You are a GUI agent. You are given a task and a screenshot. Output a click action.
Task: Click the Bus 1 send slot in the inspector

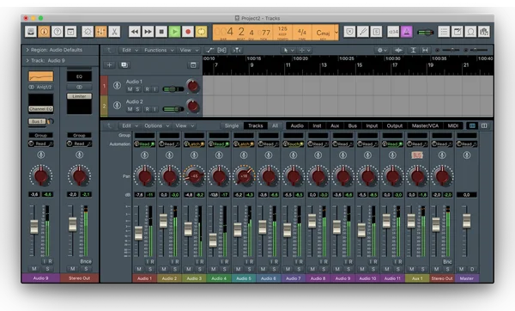(37, 122)
